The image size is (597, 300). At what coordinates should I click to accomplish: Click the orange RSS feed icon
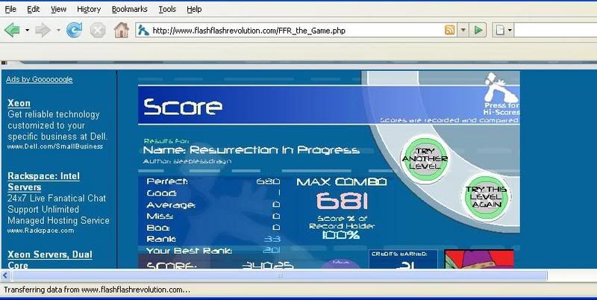tap(450, 30)
